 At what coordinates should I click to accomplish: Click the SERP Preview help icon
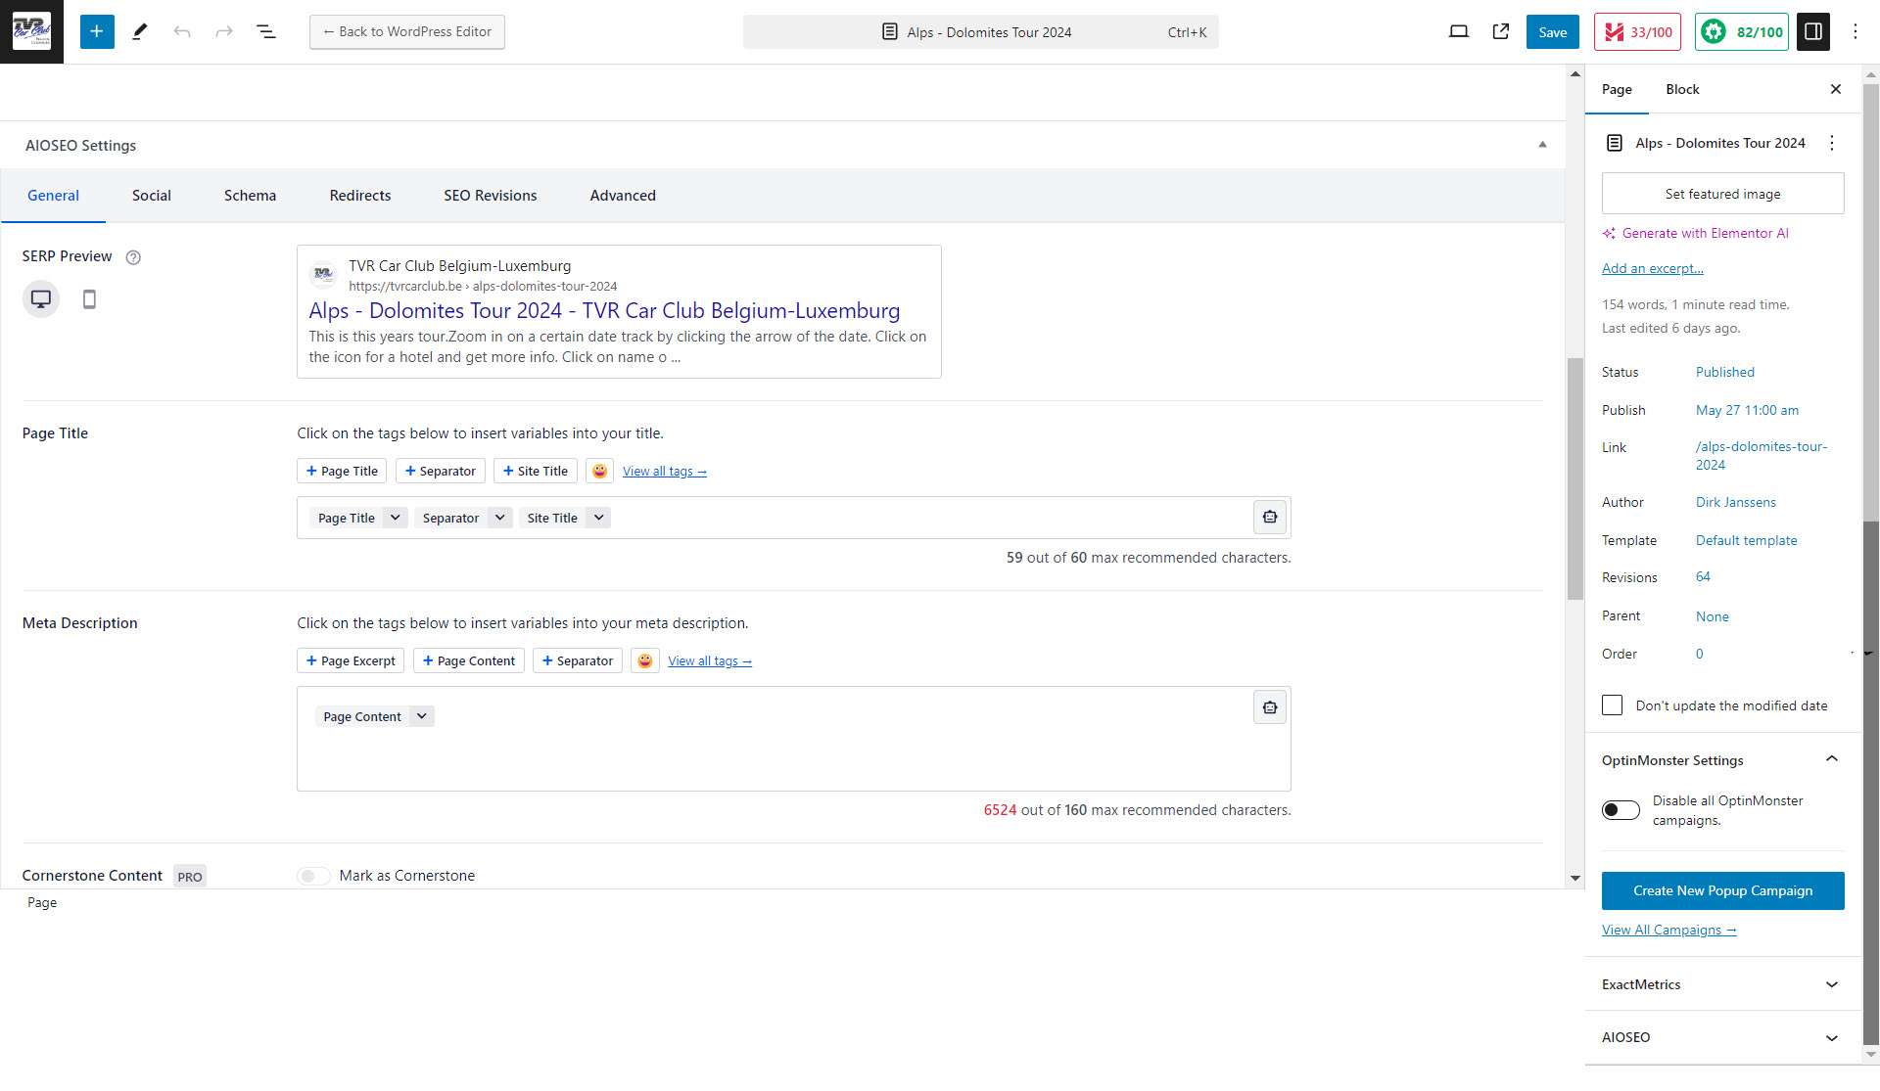134,257
